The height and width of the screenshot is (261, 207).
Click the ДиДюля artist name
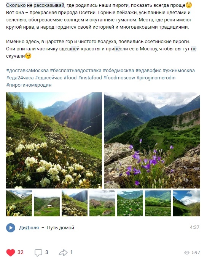(29, 228)
